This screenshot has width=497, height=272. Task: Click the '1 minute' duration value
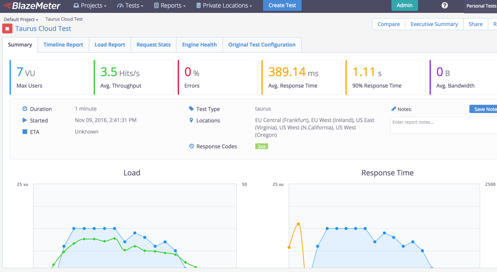(86, 109)
